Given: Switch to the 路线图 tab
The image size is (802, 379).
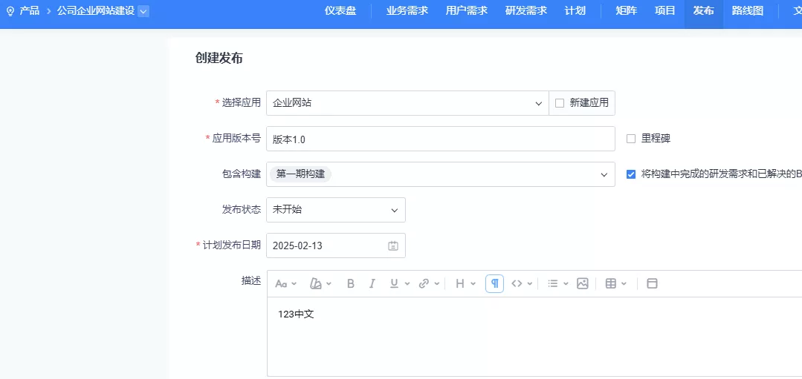Looking at the screenshot, I should pos(747,10).
